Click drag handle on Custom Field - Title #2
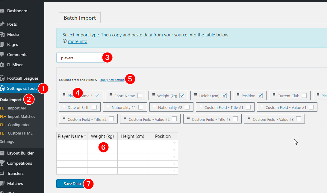 click(x=64, y=118)
